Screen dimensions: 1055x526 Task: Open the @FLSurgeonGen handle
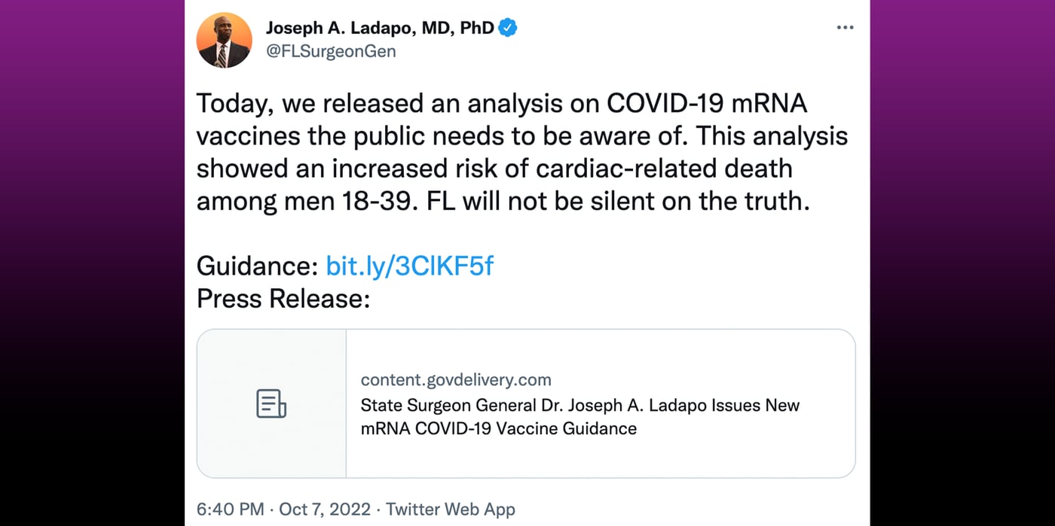330,51
